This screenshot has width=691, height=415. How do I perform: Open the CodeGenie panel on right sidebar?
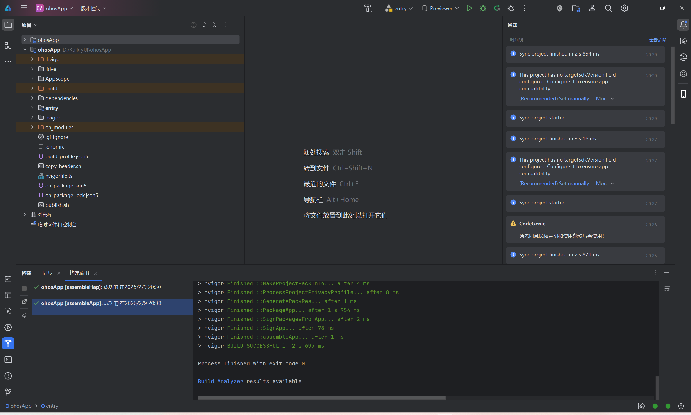(683, 41)
